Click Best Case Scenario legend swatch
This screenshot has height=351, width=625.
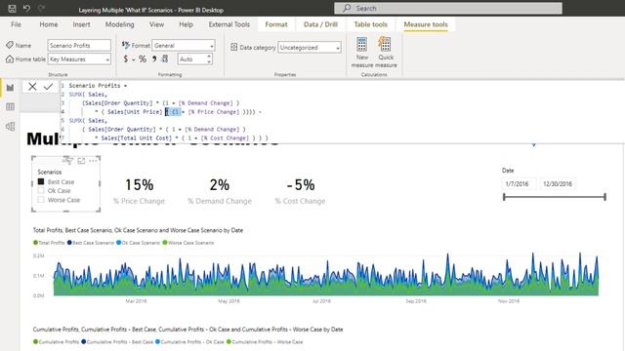pos(69,243)
